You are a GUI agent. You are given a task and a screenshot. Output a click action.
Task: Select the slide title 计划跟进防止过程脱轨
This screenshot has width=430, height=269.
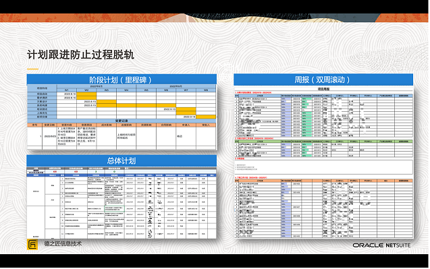[x=80, y=55]
